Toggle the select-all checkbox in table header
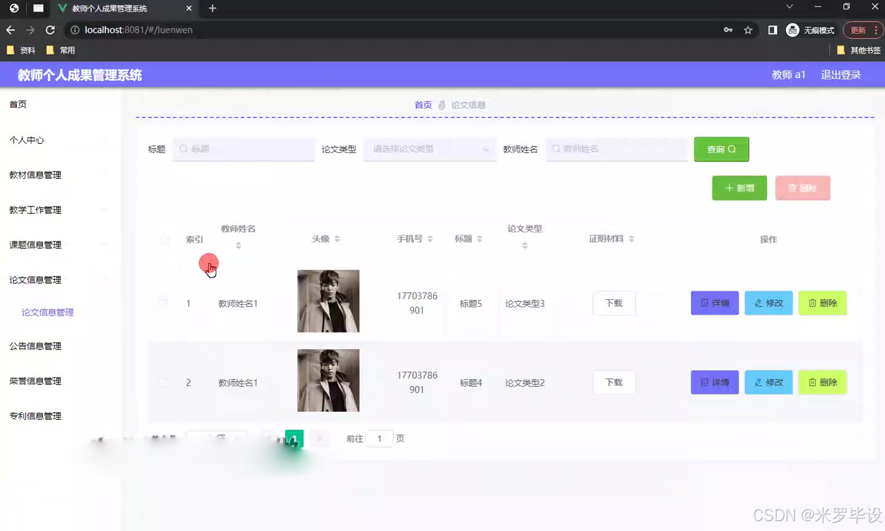This screenshot has height=531, width=885. pos(164,239)
